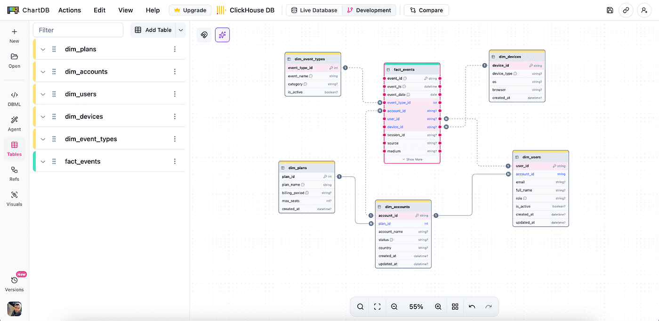Screen dimensions: 659x321
Task: Click drag handle of dim_plans row
Action: pyautogui.click(x=54, y=49)
